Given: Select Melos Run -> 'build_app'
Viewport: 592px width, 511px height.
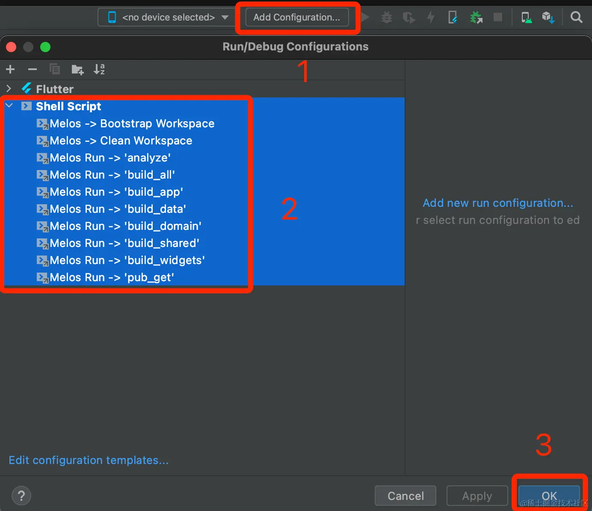Looking at the screenshot, I should 116,192.
